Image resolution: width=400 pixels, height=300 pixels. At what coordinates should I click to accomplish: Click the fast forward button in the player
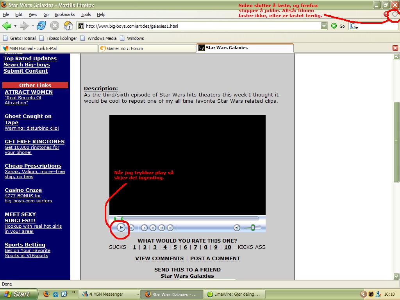click(x=161, y=228)
